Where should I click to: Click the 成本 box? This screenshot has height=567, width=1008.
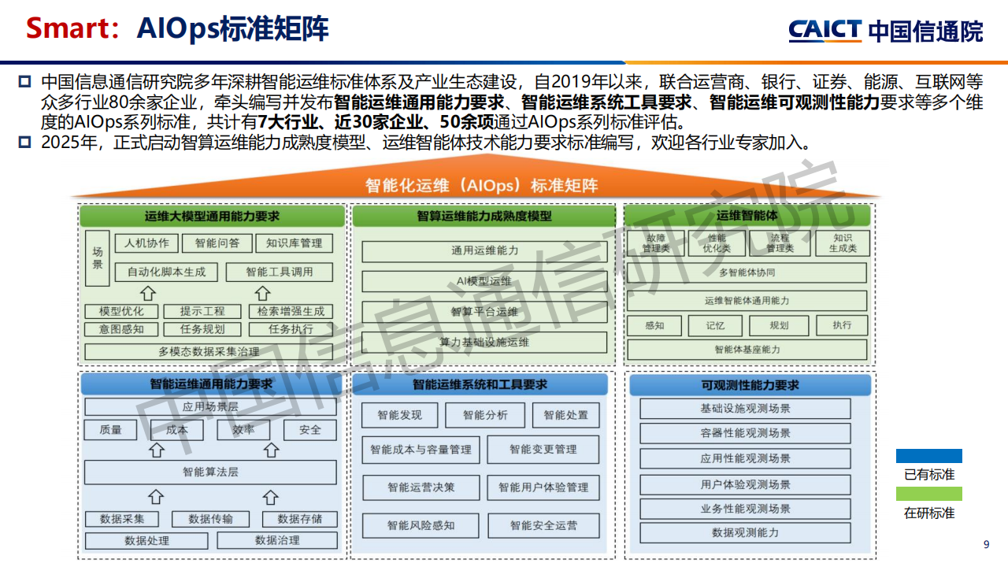pyautogui.click(x=177, y=430)
